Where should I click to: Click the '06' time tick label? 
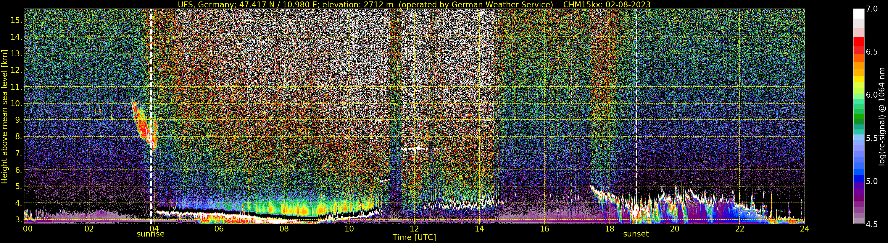[219, 228]
